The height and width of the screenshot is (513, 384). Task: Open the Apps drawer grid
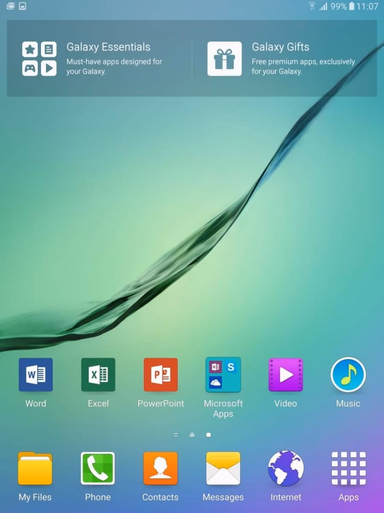pos(349,469)
